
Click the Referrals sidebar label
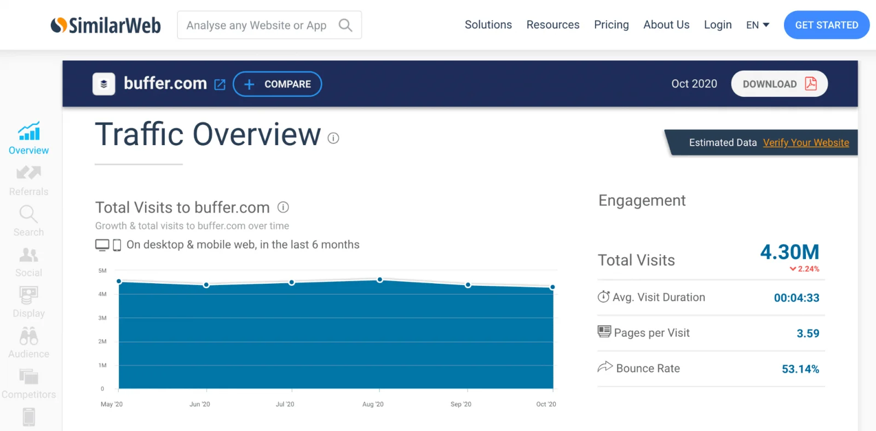(28, 192)
